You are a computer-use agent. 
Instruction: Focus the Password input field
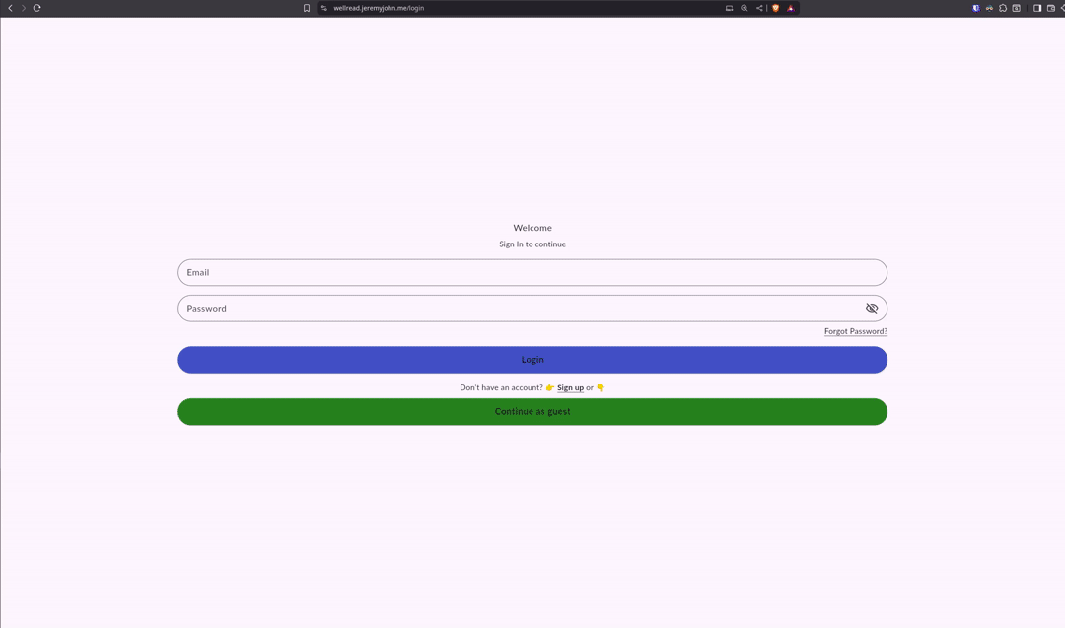pos(513,309)
